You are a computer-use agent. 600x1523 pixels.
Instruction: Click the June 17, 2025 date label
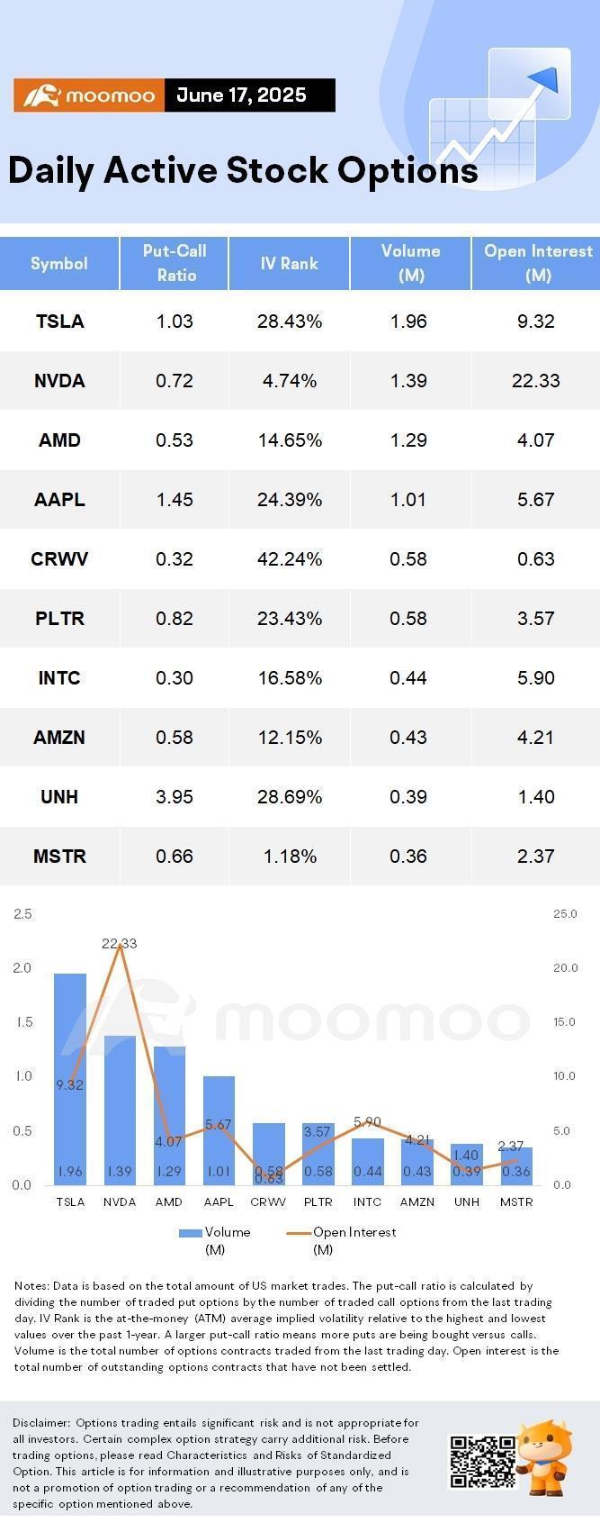(241, 95)
